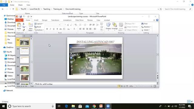Toggle Underline formatting

54,29
